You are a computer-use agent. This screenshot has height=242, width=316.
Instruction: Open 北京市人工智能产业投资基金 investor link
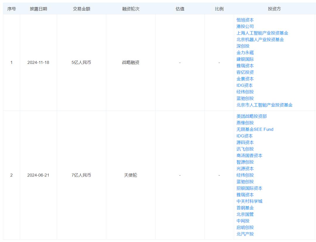[265, 105]
